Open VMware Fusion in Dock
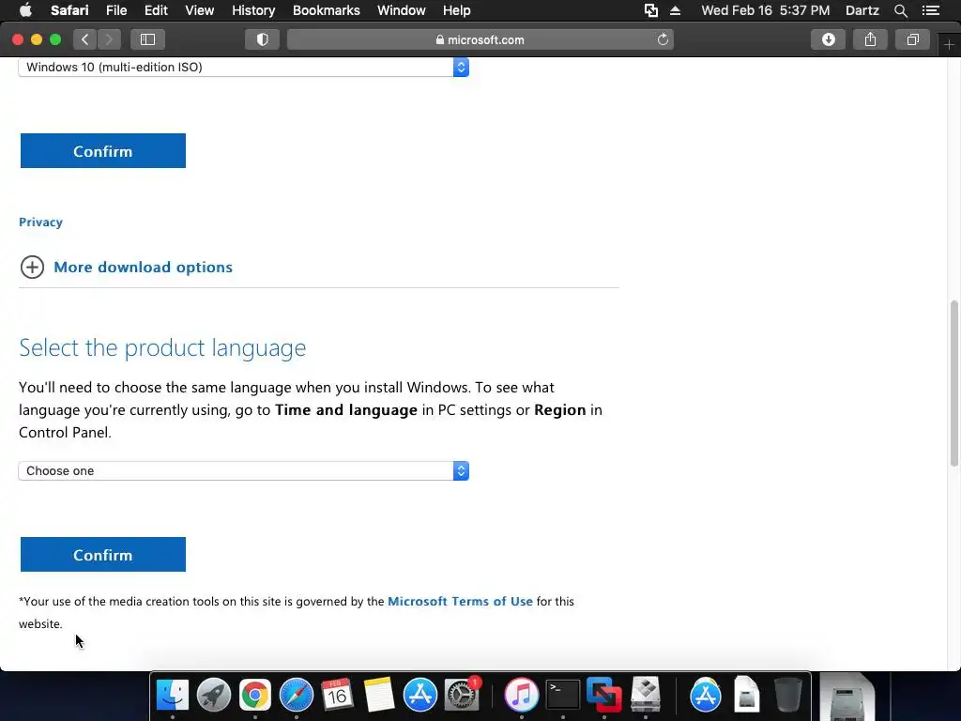961x721 pixels. point(603,696)
